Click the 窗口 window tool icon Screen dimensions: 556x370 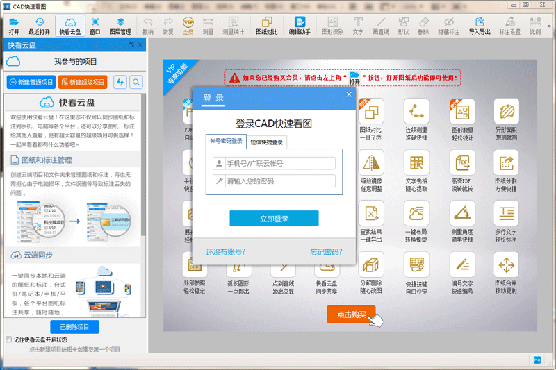tap(95, 26)
